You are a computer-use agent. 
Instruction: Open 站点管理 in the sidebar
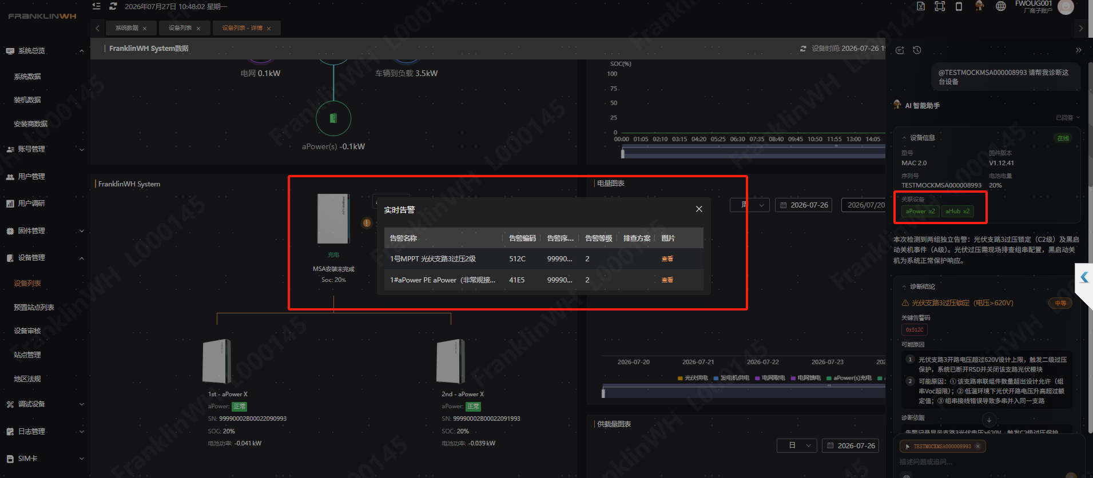coord(27,355)
